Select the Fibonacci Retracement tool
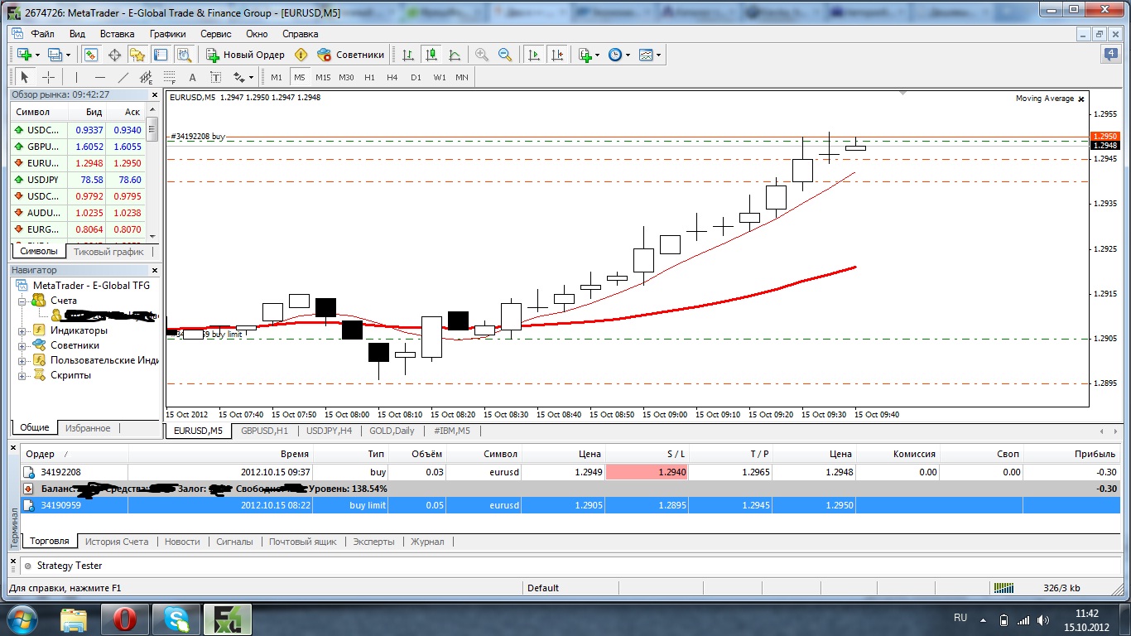The image size is (1131, 636). (x=169, y=77)
